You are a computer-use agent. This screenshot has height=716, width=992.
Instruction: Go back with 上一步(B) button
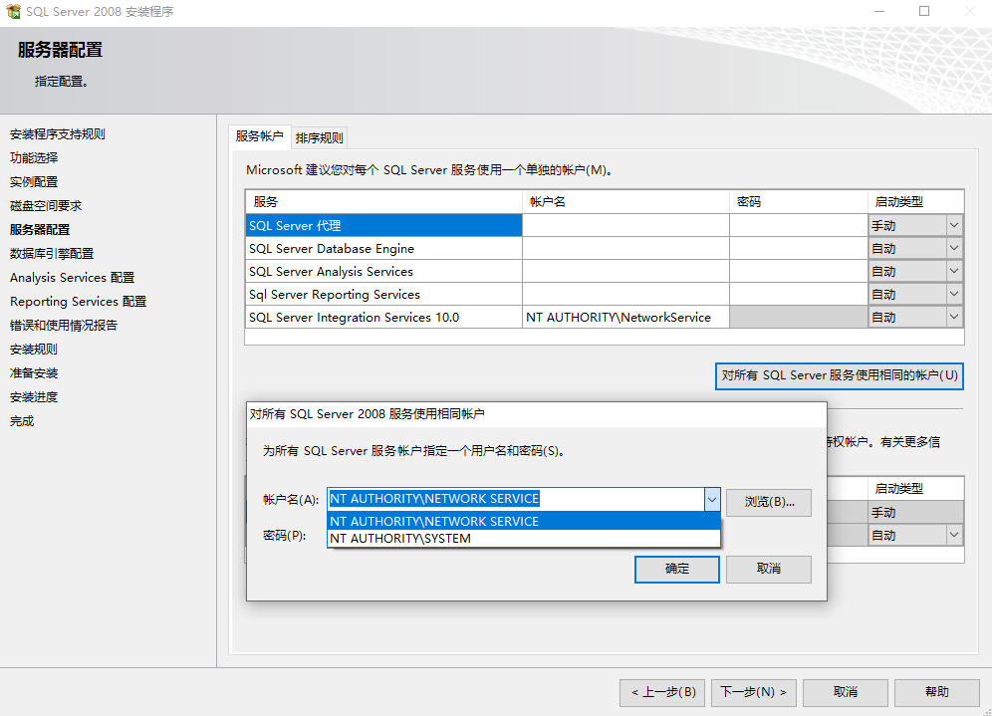663,692
